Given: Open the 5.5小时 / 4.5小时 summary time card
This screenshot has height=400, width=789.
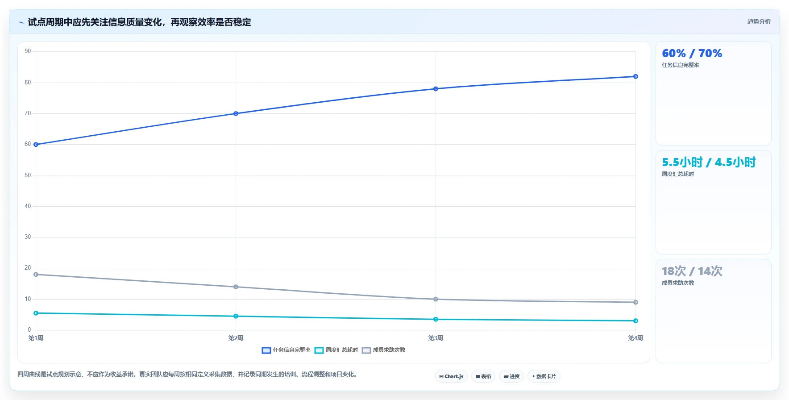Looking at the screenshot, I should tap(713, 202).
